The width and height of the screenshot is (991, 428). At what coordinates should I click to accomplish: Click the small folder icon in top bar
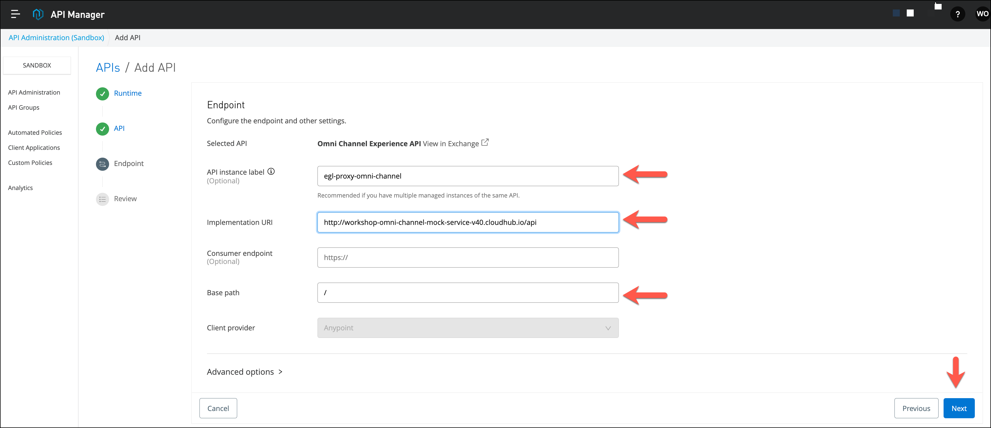pos(938,6)
